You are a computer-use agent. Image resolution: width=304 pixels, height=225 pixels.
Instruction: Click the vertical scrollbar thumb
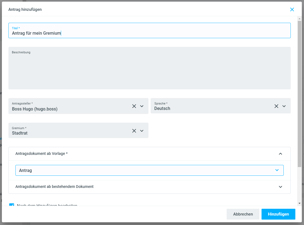pos(299,92)
